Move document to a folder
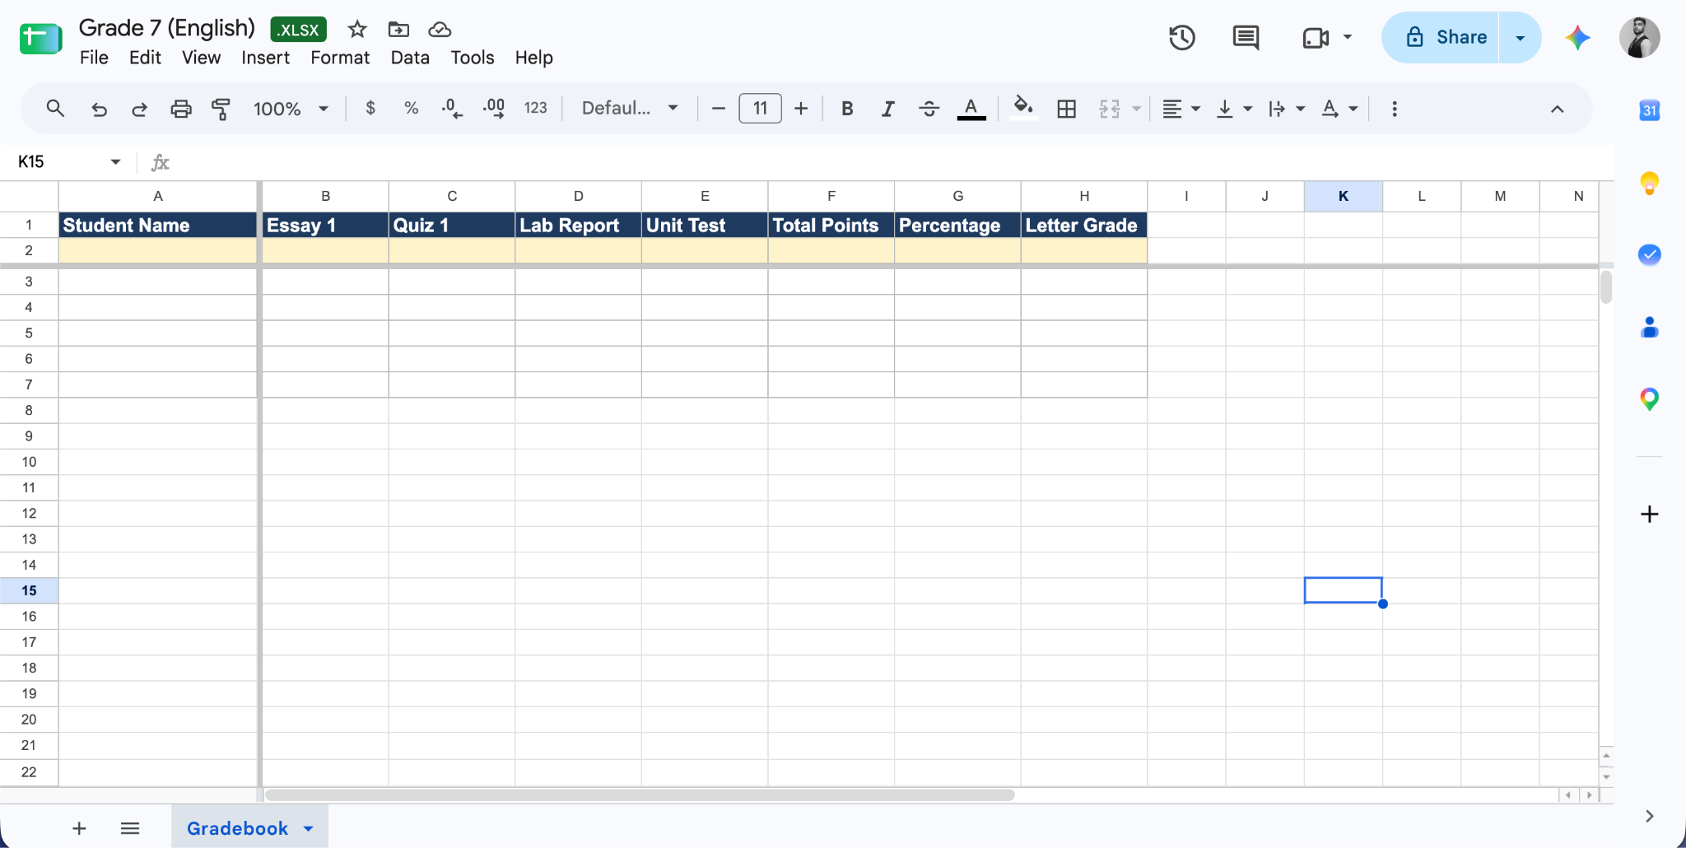1686x848 pixels. (398, 30)
